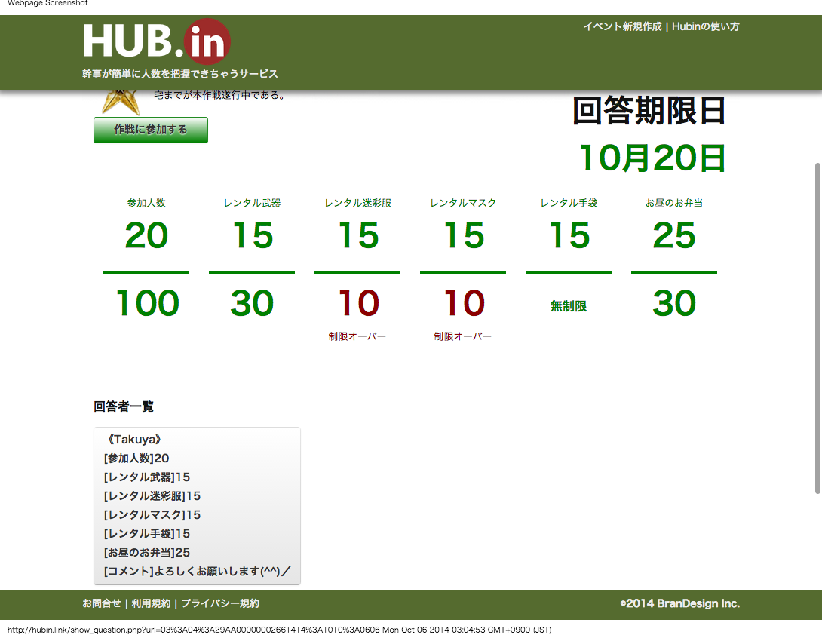Screen dimensions: 822x635
Task: Click the お問合せ footer link
Action: click(101, 603)
